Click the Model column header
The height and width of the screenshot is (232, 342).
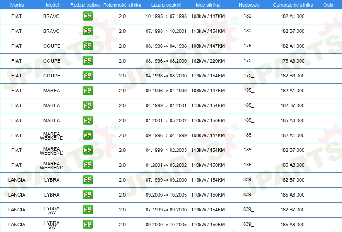tap(52, 5)
